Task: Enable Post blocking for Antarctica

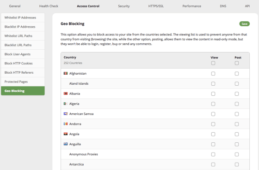Action: point(237,164)
